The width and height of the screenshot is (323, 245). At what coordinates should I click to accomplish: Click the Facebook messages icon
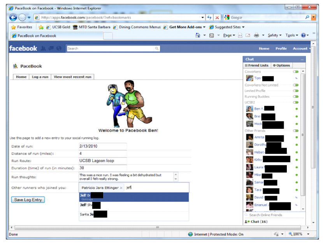(51, 48)
